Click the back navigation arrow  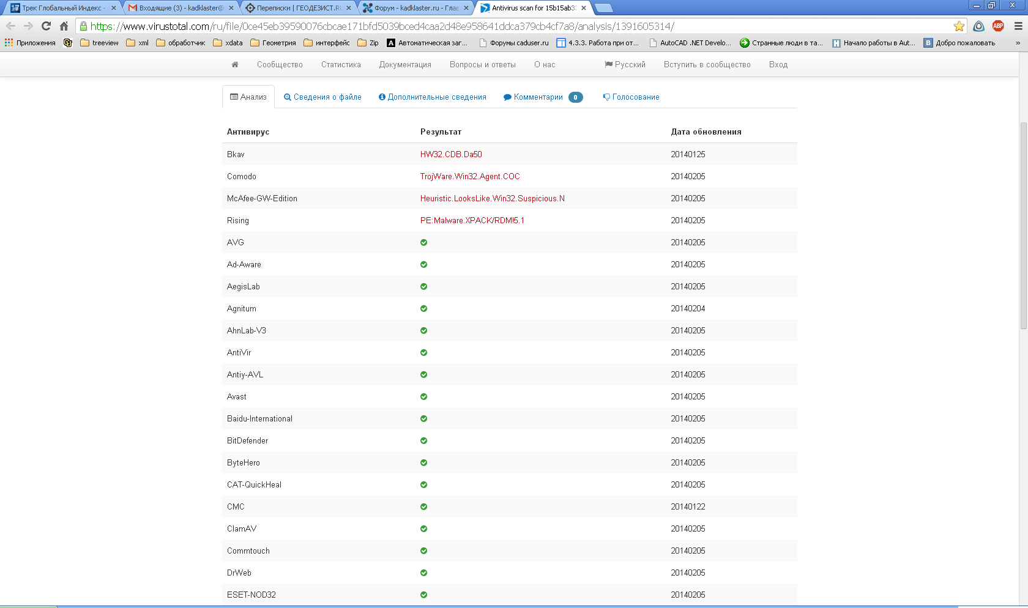(10, 26)
